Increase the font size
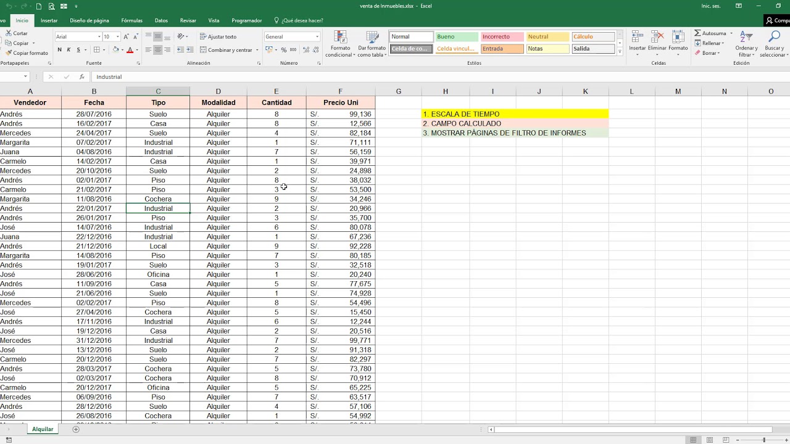The width and height of the screenshot is (790, 444). 126,37
